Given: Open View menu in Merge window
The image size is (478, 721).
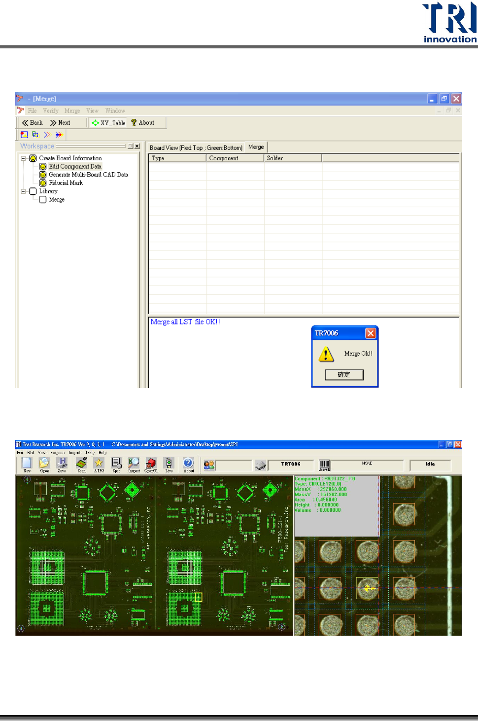Looking at the screenshot, I should pyautogui.click(x=92, y=111).
